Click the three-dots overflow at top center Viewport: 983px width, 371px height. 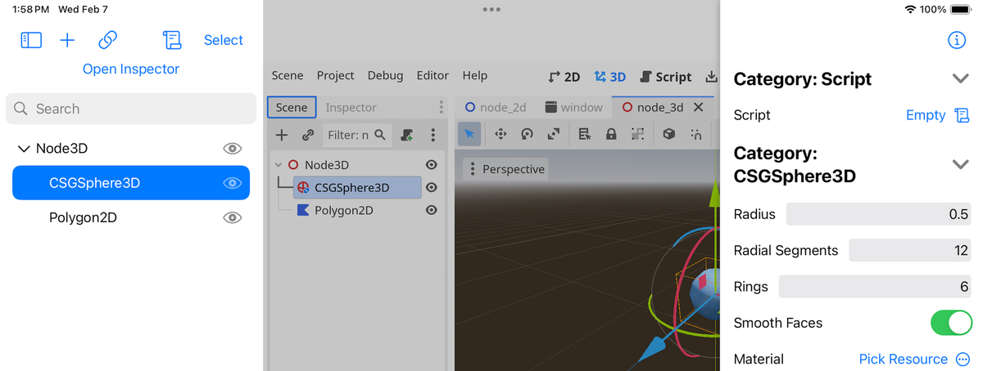pyautogui.click(x=491, y=10)
